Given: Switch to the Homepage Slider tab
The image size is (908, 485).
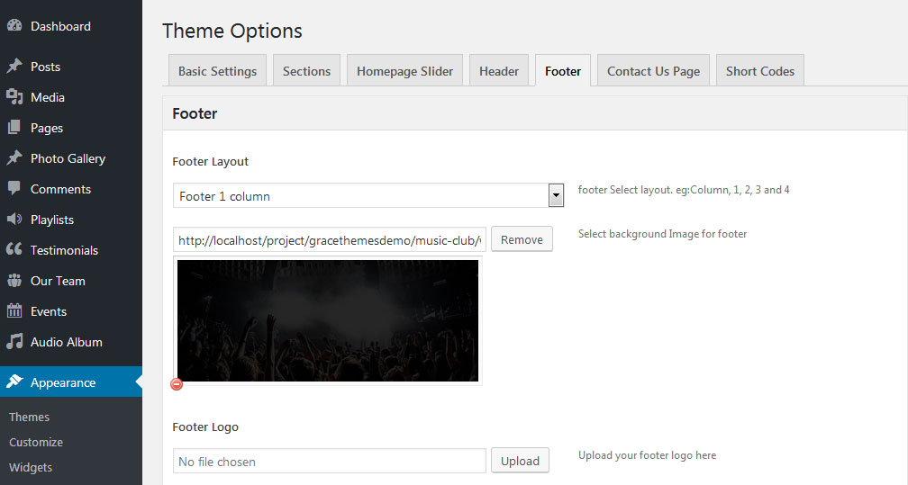Looking at the screenshot, I should tap(404, 70).
